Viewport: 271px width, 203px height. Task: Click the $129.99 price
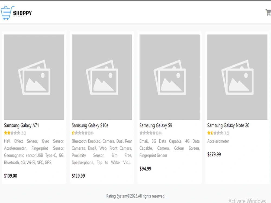click(78, 176)
